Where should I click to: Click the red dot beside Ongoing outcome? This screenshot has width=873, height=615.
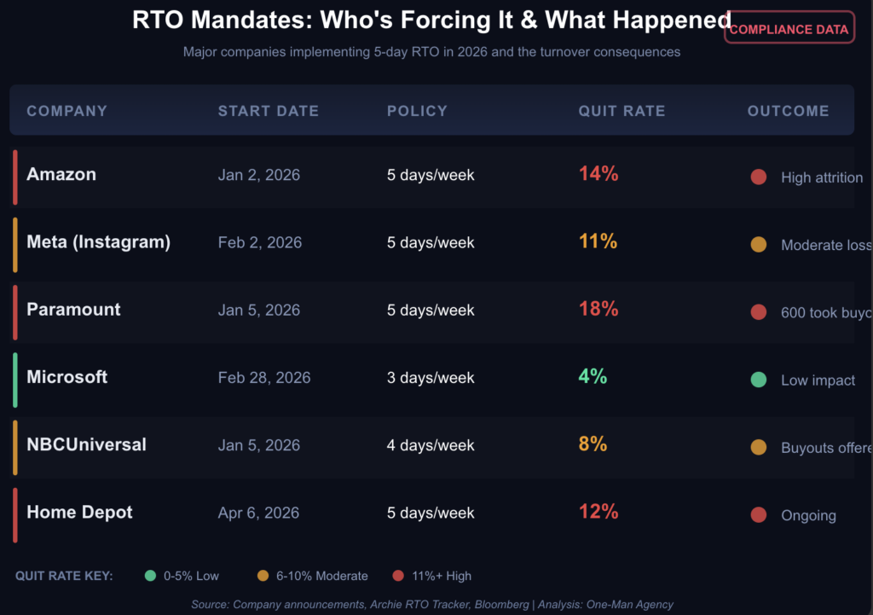(x=758, y=515)
